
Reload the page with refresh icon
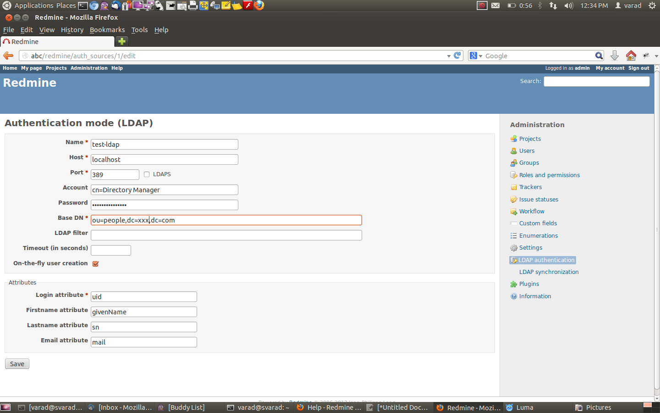tap(457, 56)
